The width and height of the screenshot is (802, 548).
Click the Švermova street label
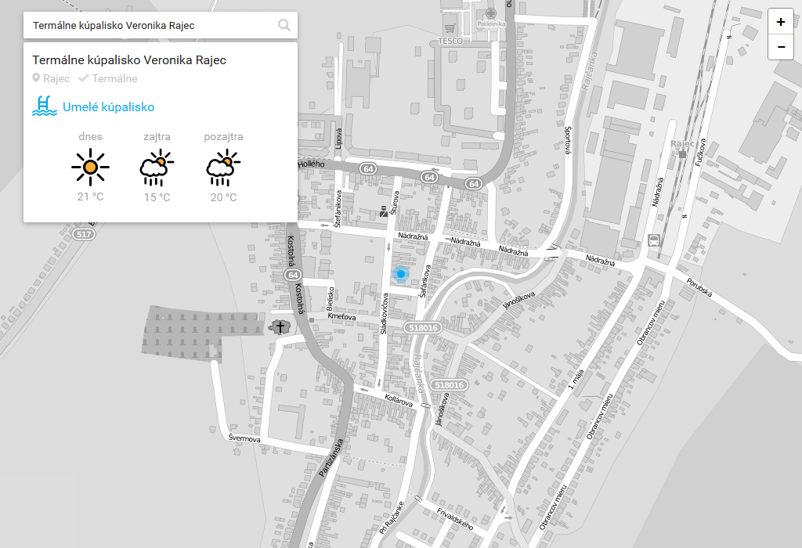tap(244, 438)
